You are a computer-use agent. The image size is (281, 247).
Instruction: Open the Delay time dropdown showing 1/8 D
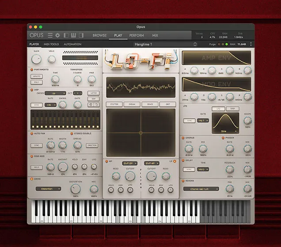(x=203, y=169)
